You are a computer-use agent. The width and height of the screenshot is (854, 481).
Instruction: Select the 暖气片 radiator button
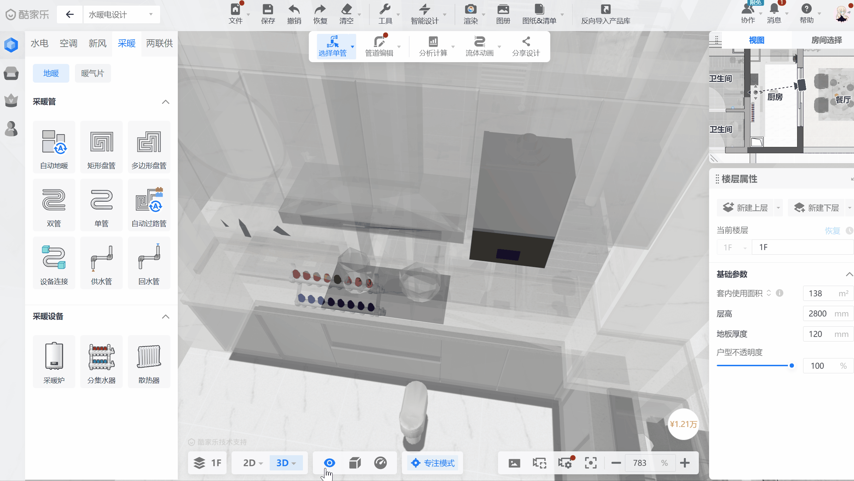(93, 73)
